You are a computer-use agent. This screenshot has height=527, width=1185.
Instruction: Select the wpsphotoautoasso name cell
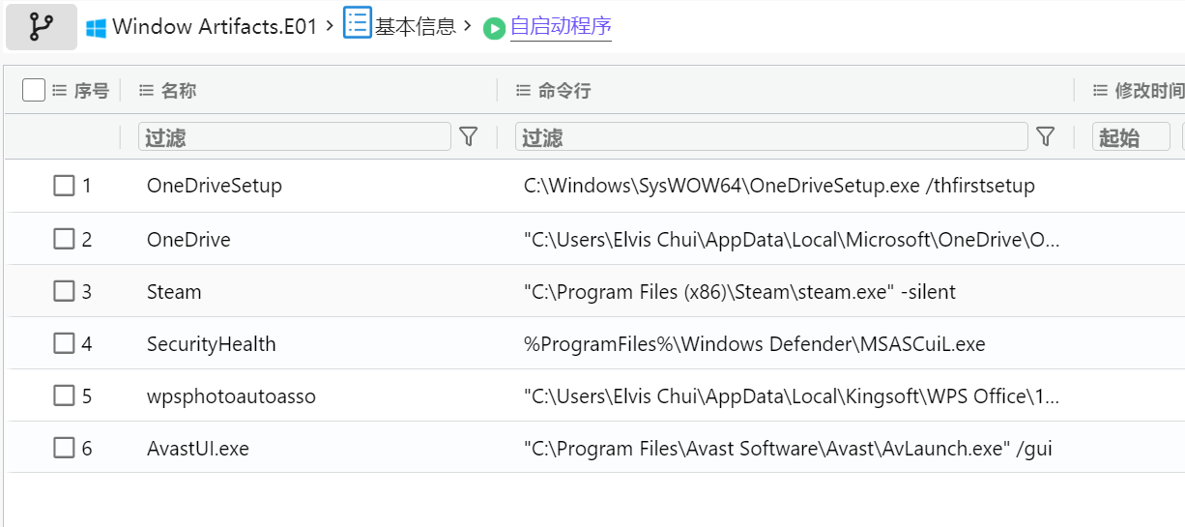pos(231,396)
